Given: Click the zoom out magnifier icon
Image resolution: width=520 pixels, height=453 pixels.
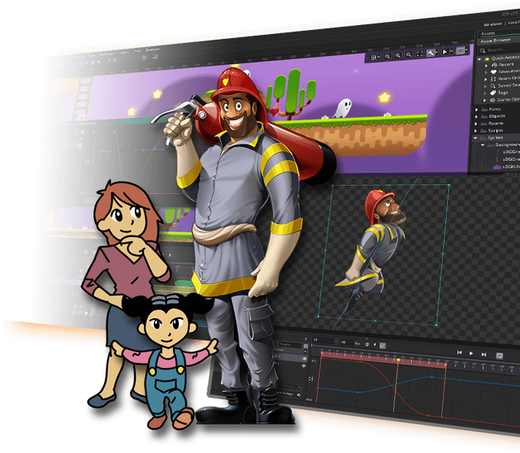Looking at the screenshot, I should [387, 56].
